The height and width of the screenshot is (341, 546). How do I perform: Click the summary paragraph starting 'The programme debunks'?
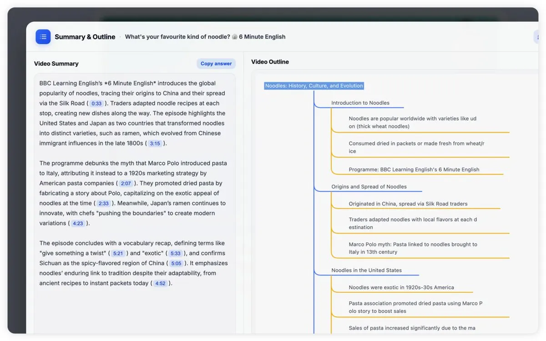point(133,193)
